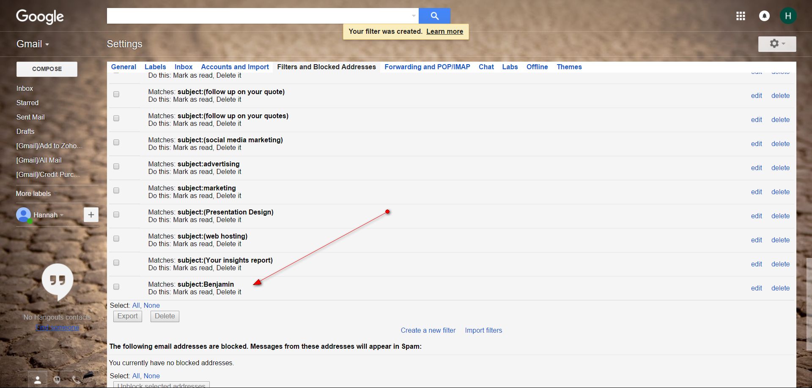
Task: Open Sent Mail folder
Action: tap(30, 117)
